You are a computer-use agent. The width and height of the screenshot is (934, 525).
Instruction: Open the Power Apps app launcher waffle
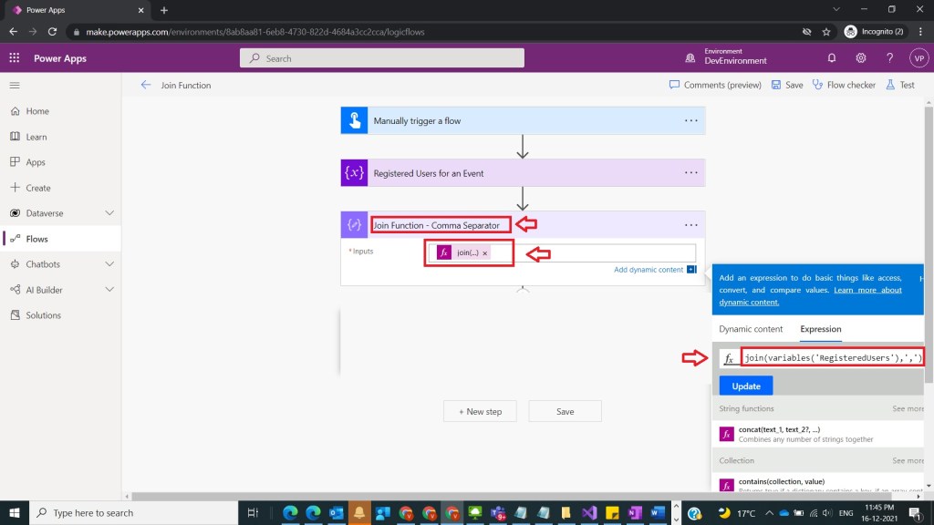(14, 57)
